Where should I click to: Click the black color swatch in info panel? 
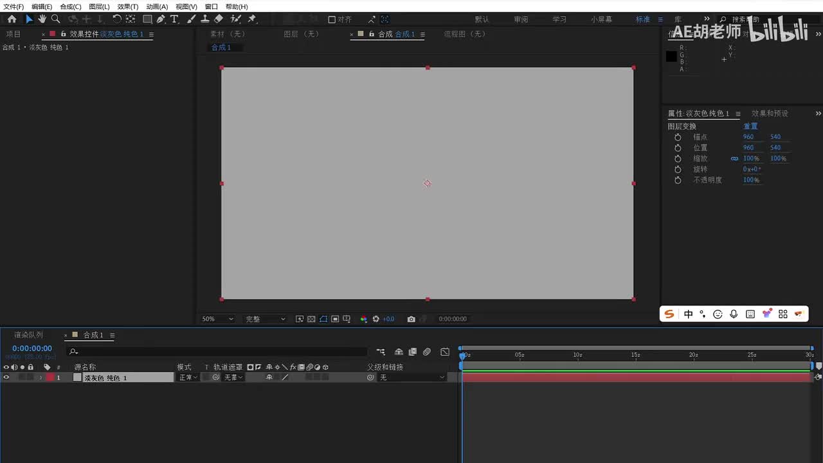coord(671,57)
